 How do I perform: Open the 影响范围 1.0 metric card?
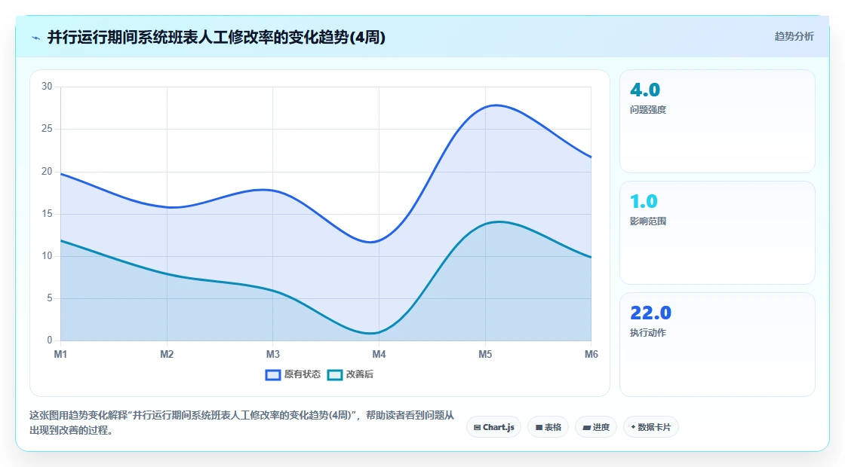(x=717, y=233)
